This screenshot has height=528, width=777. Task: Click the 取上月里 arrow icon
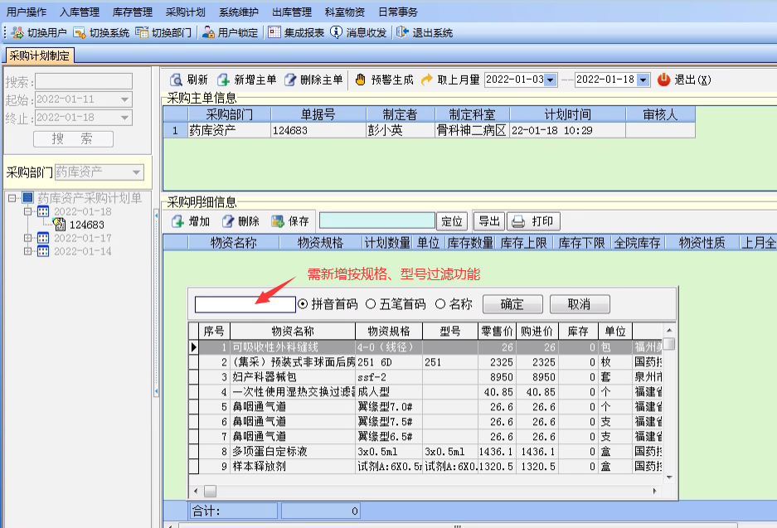426,80
